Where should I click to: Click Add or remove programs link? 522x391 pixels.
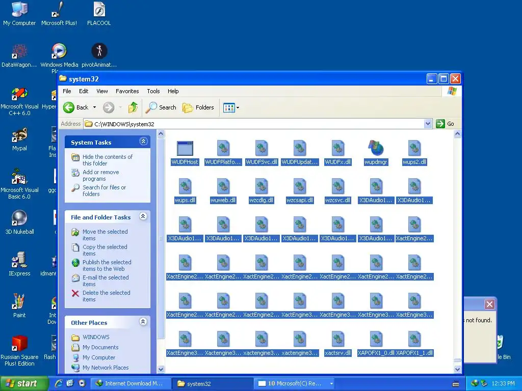(100, 175)
